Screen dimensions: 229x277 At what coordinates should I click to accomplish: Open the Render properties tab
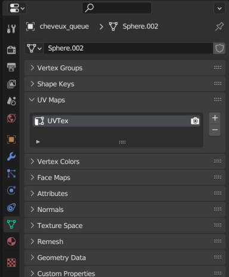point(11,49)
